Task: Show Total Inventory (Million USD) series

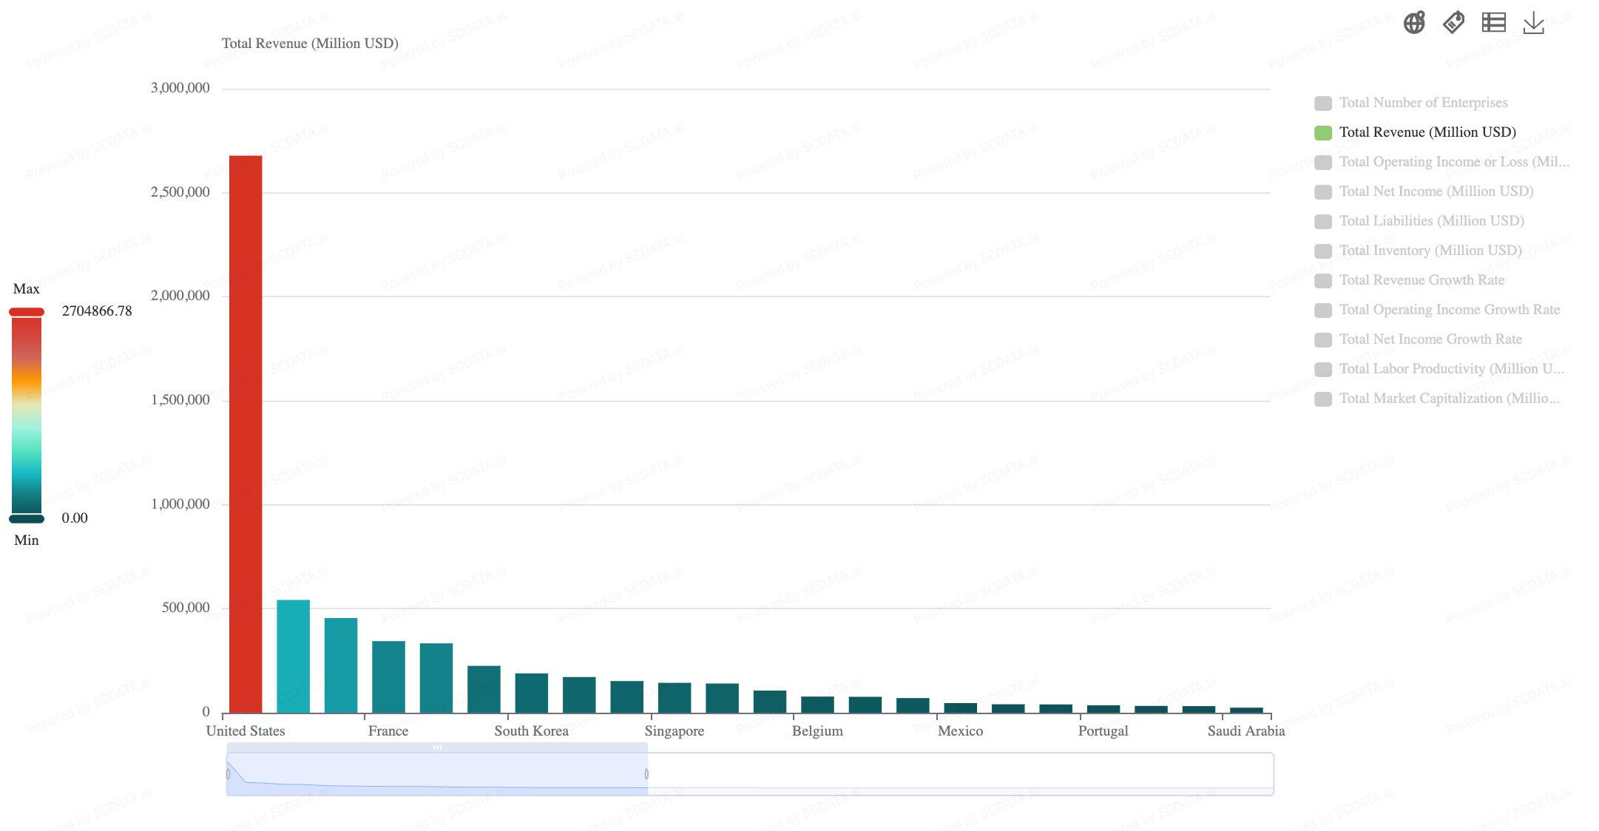Action: point(1430,251)
